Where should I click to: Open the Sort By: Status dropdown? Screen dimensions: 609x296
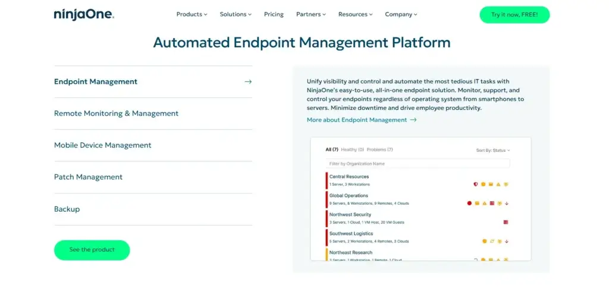[493, 150]
